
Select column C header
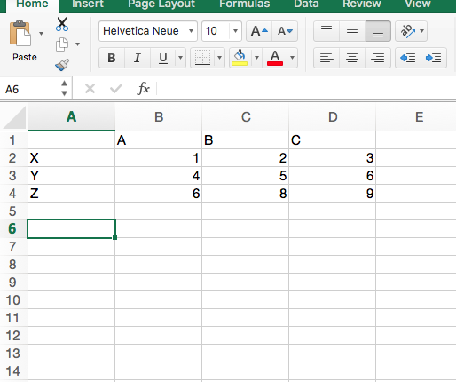click(x=246, y=117)
